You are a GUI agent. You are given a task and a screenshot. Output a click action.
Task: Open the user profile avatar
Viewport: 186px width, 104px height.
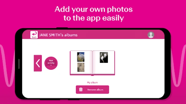pyautogui.click(x=151, y=35)
